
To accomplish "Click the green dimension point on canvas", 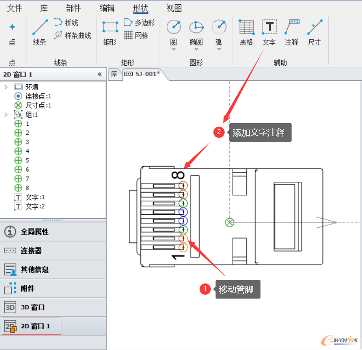I will tap(229, 223).
